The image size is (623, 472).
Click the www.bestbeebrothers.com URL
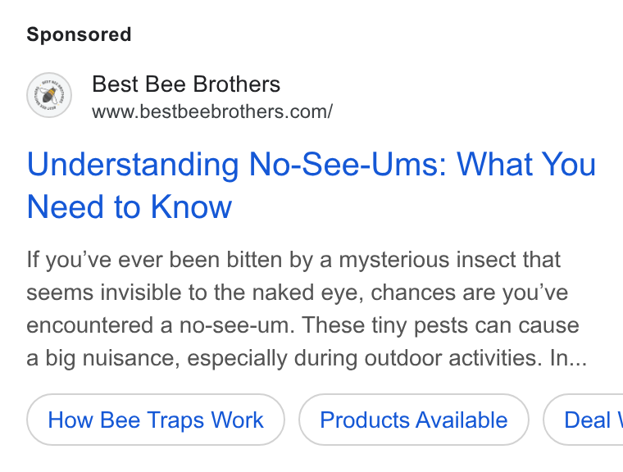[x=212, y=111]
